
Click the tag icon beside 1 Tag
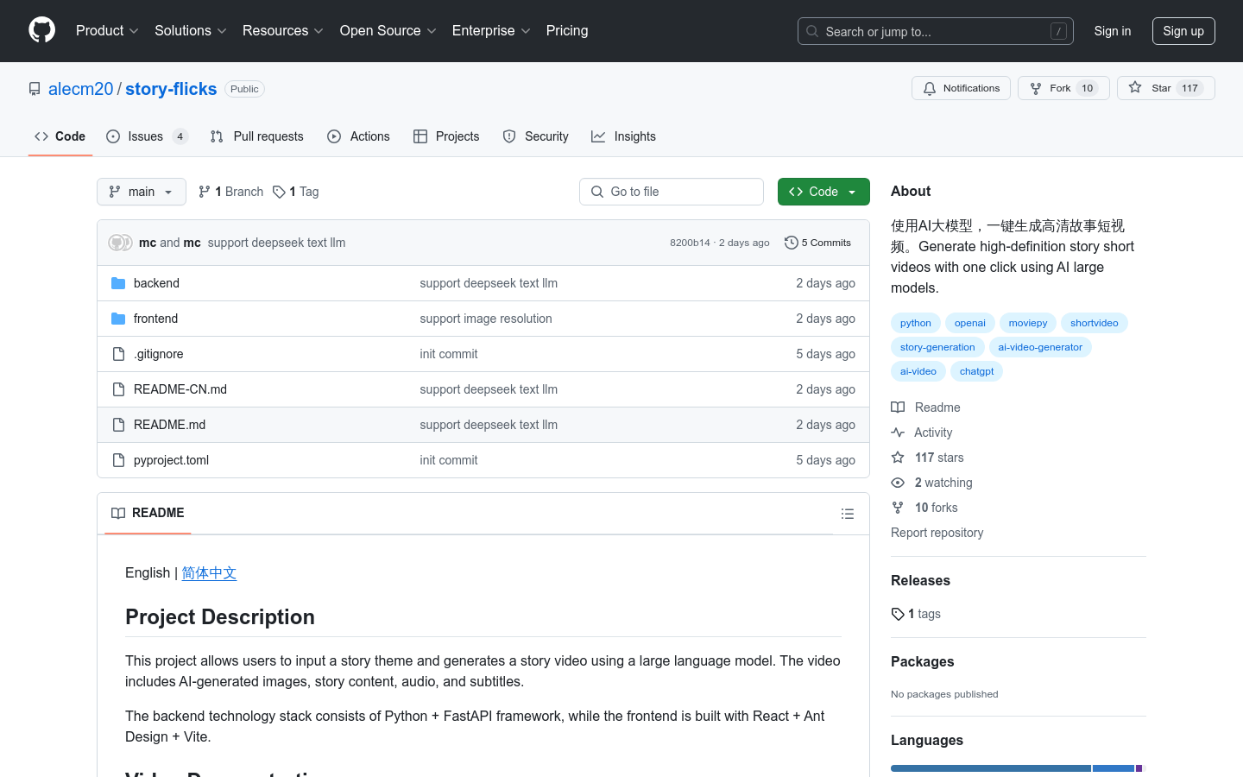(x=279, y=192)
